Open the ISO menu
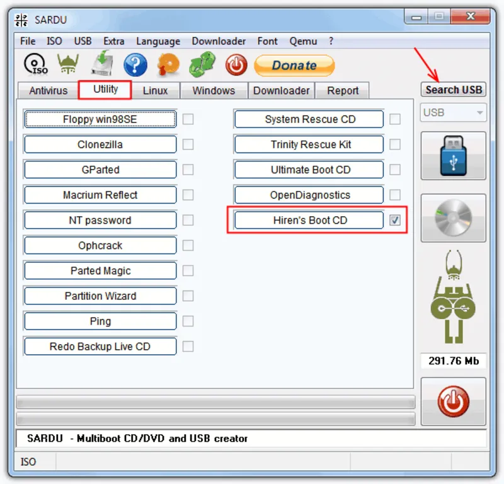The image size is (504, 484). [x=54, y=41]
